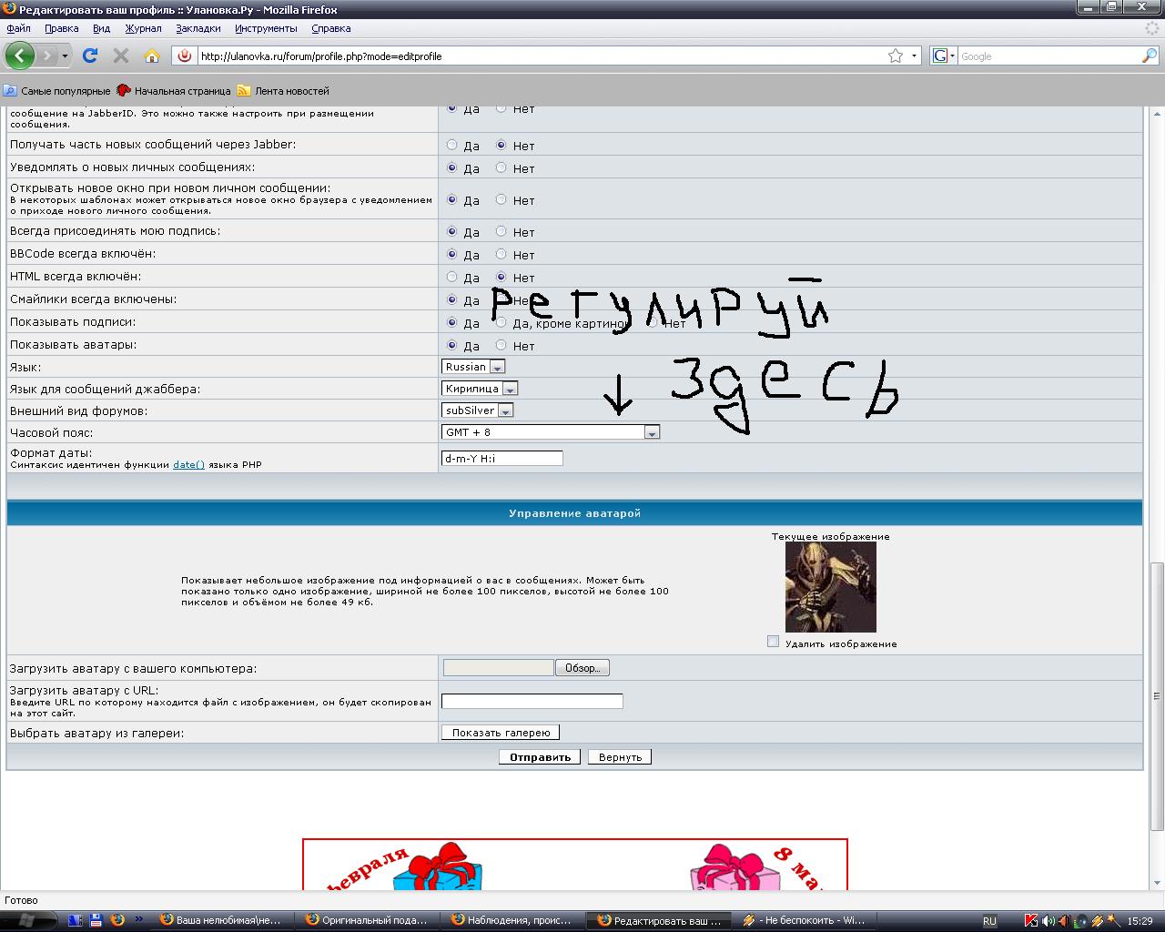
Task: Open the subSilver forum style dropdown
Action: [506, 410]
